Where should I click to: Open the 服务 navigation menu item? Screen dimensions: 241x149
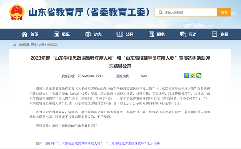pyautogui.click(x=161, y=34)
